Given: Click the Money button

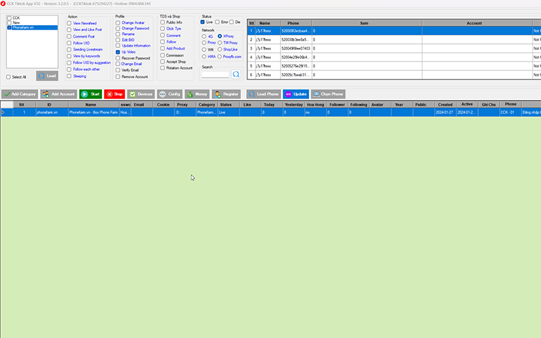Looking at the screenshot, I should 197,94.
